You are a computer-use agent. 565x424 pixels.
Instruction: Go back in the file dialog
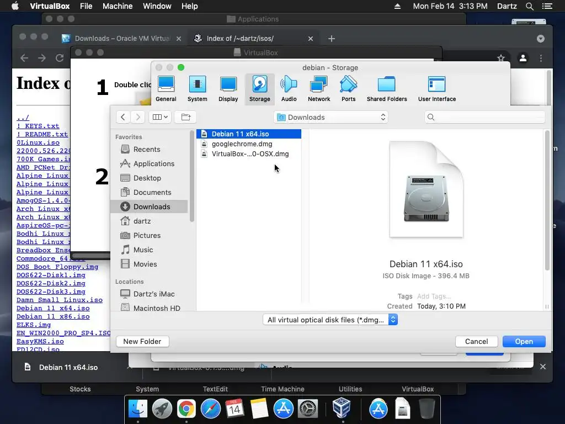(123, 117)
